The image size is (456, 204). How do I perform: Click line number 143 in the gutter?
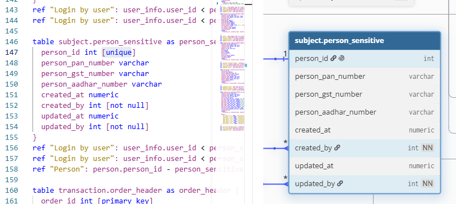(12, 10)
